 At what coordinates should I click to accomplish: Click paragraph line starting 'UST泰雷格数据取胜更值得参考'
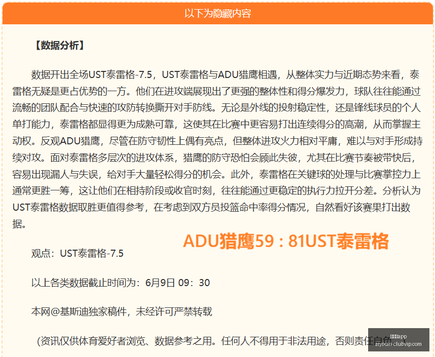[x=211, y=208]
